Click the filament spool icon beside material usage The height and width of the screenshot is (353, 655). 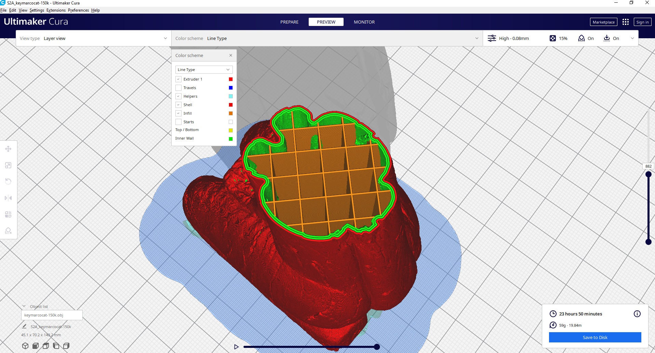tap(553, 325)
